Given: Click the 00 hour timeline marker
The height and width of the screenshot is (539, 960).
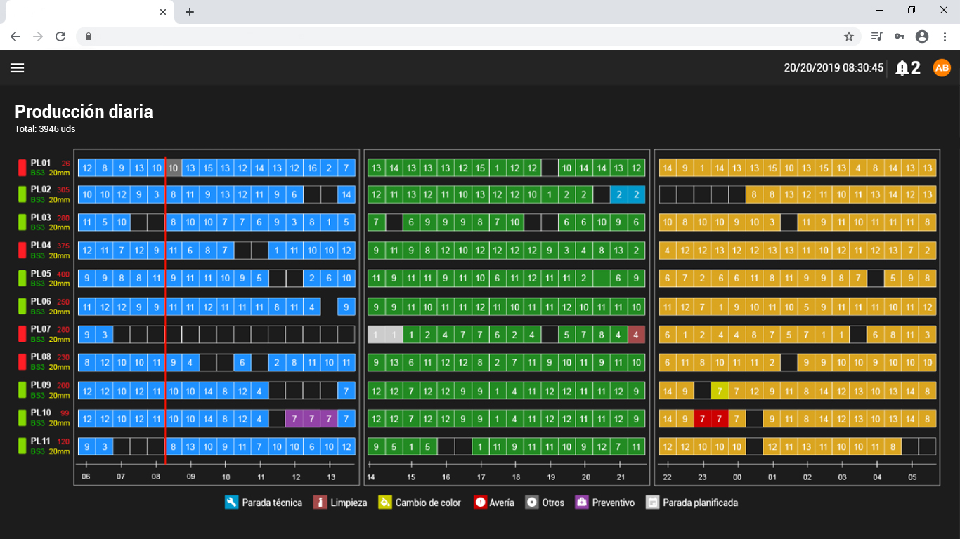Looking at the screenshot, I should 737,477.
